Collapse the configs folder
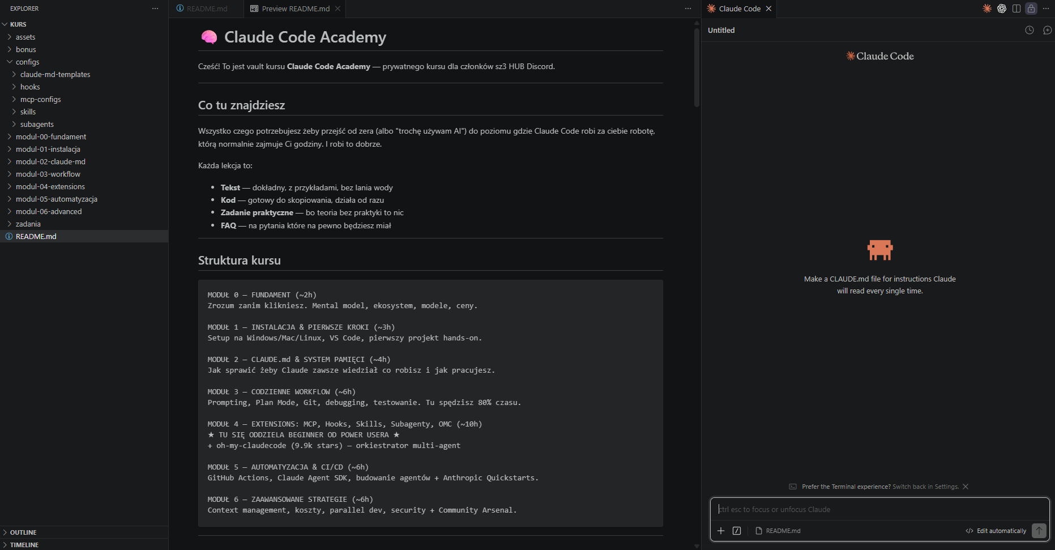This screenshot has width=1055, height=550. (x=27, y=62)
